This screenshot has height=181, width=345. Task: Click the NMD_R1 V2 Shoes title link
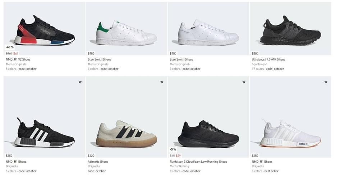click(x=18, y=59)
